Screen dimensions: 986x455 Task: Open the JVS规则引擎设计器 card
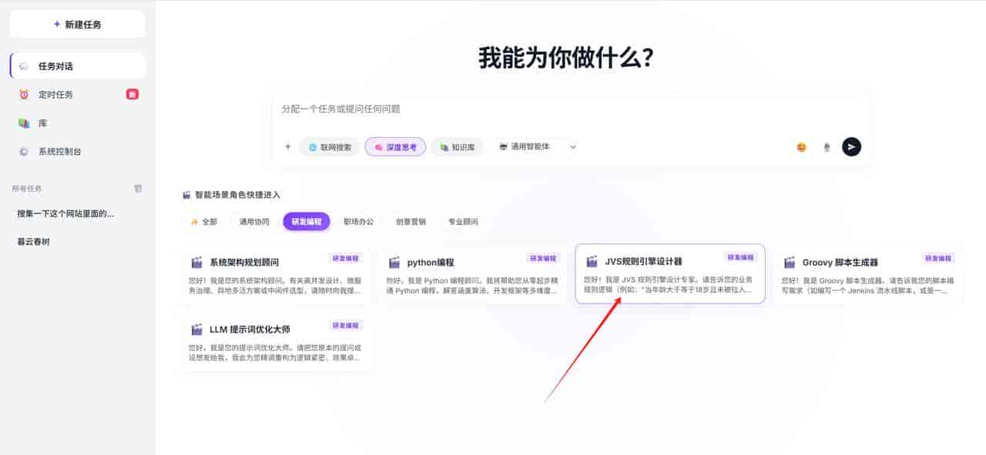[x=670, y=274]
